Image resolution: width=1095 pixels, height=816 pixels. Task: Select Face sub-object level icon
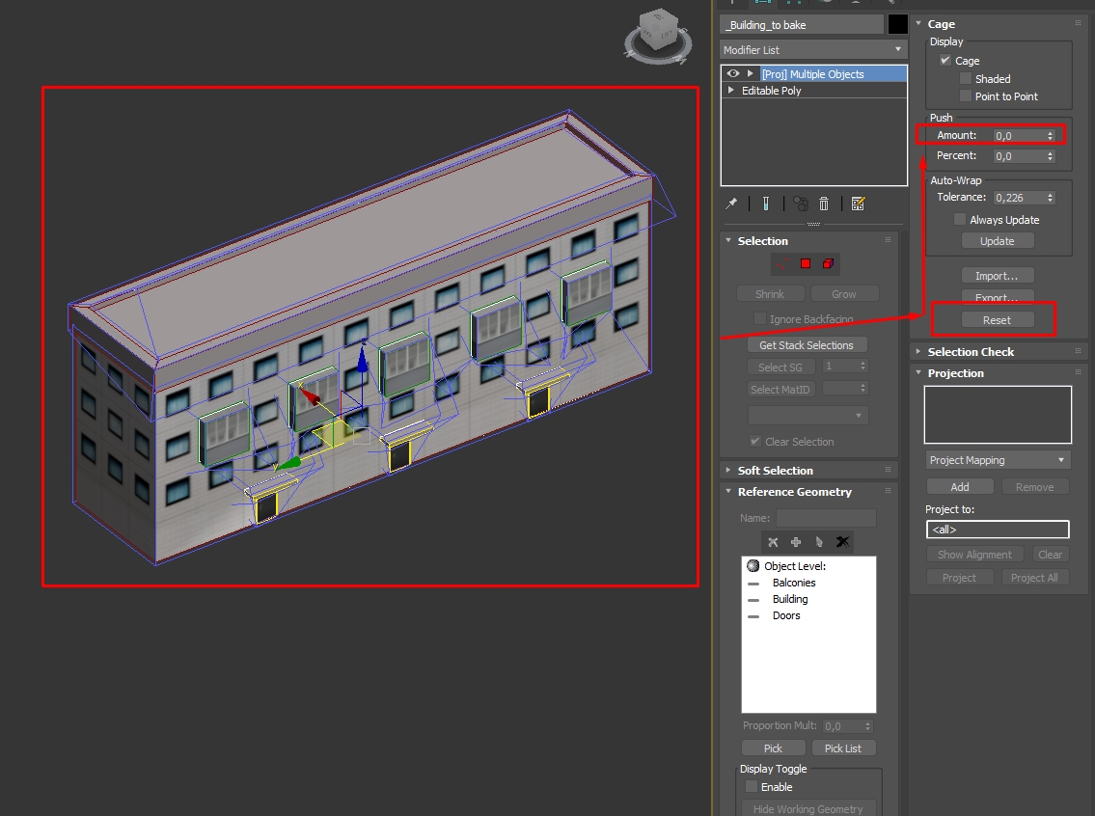806,264
